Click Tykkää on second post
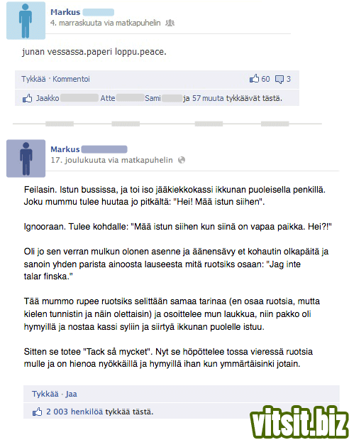 coord(45,394)
